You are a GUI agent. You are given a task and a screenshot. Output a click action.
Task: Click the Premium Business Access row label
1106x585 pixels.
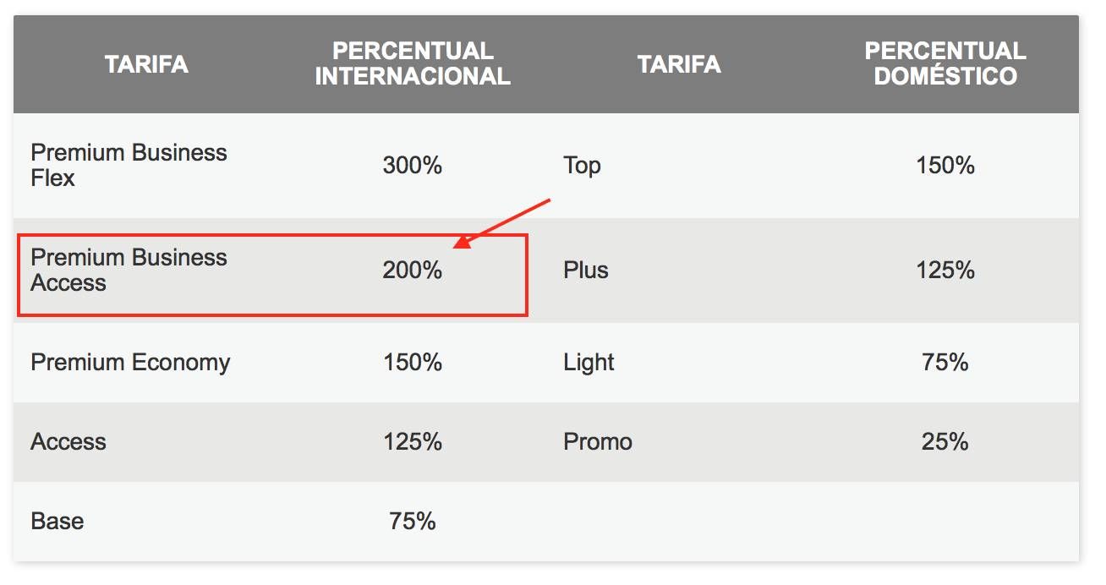pos(129,271)
